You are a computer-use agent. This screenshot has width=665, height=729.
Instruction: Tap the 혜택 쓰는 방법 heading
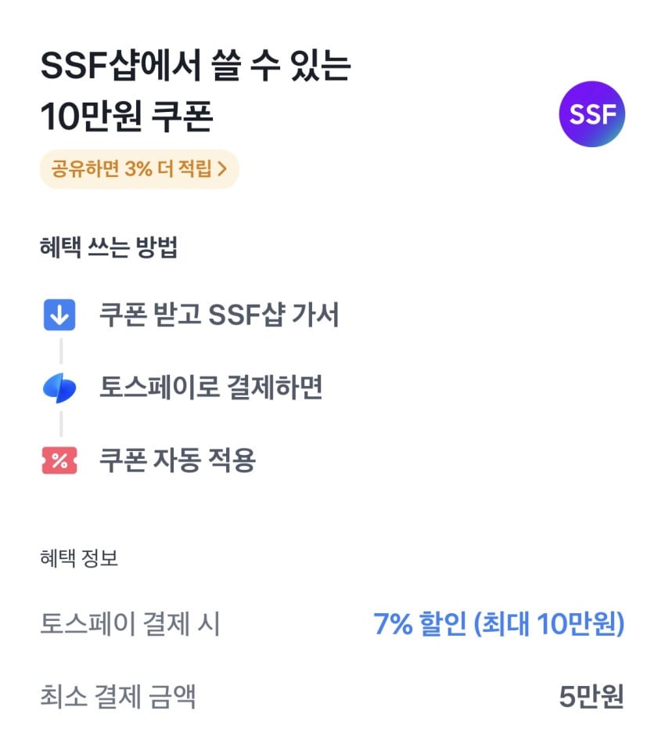click(109, 248)
